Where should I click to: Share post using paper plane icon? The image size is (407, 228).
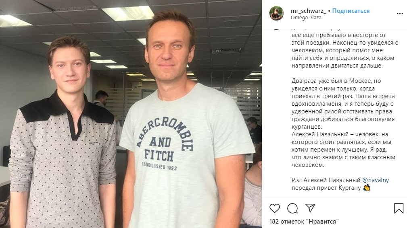tap(310, 208)
